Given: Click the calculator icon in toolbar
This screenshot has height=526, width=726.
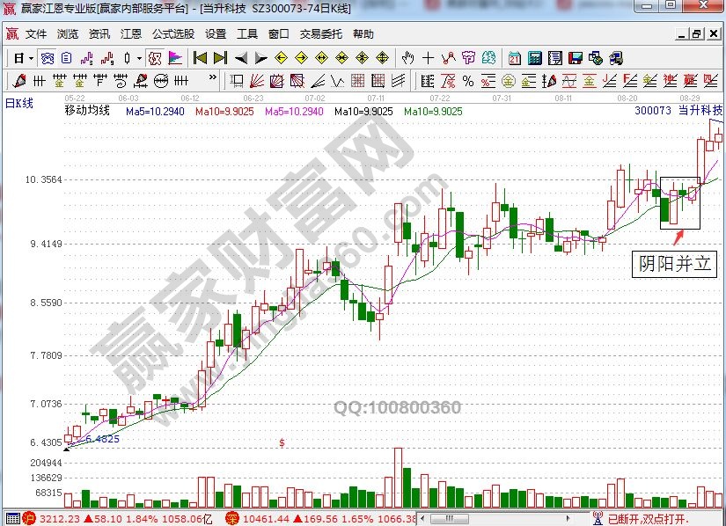Looking at the screenshot, I should coord(534,59).
